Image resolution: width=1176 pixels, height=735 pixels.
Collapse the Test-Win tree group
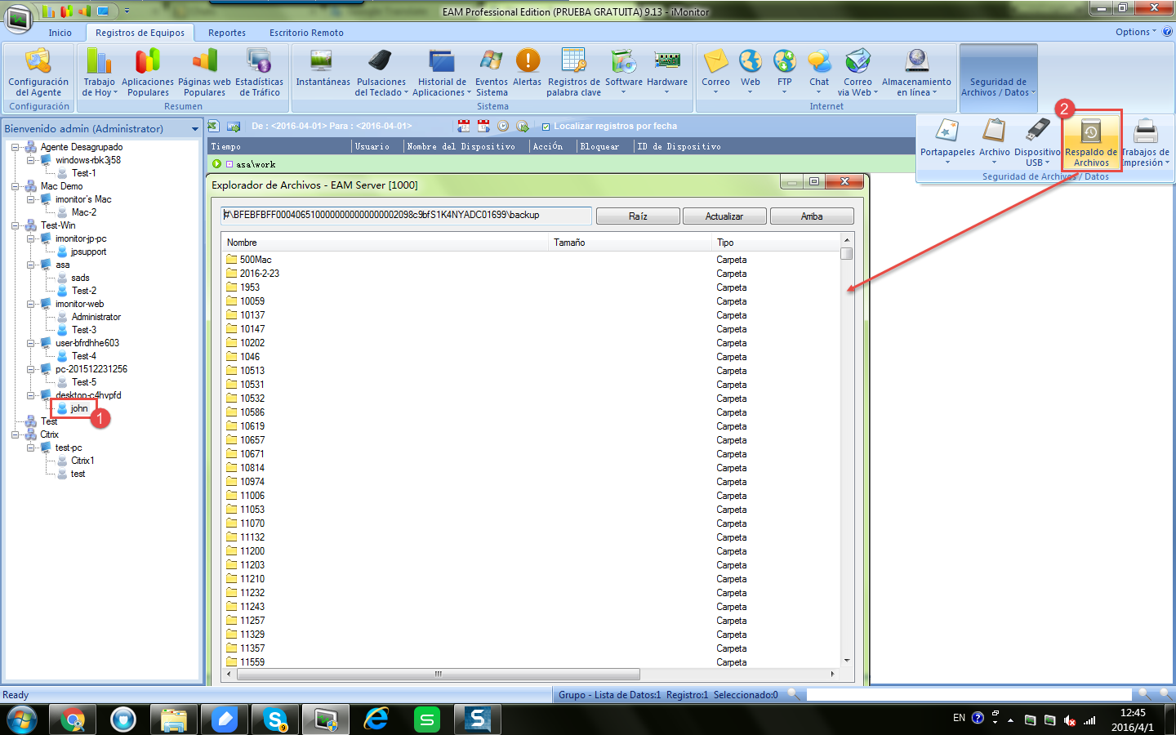pos(15,225)
